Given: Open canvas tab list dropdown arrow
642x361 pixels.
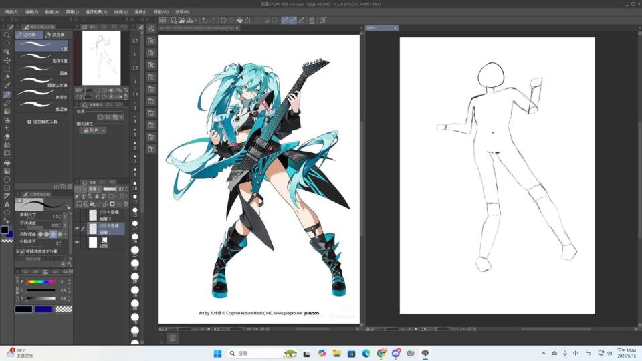Looking at the screenshot, I should pos(362,28).
